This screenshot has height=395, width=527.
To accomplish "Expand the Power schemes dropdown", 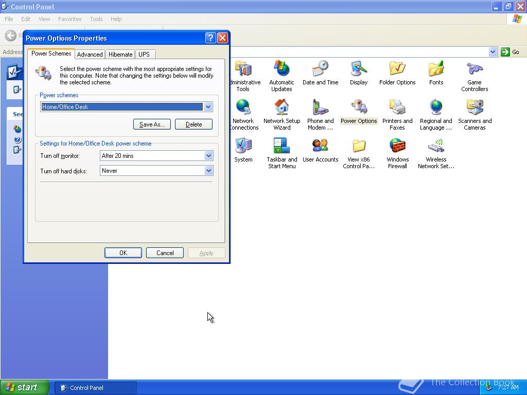I will [208, 107].
